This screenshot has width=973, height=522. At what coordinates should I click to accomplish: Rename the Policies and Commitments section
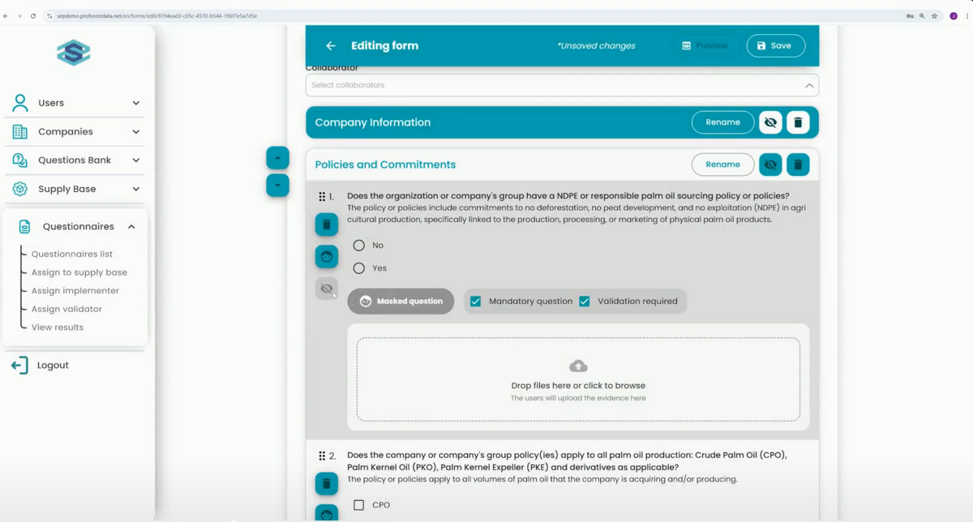click(722, 165)
